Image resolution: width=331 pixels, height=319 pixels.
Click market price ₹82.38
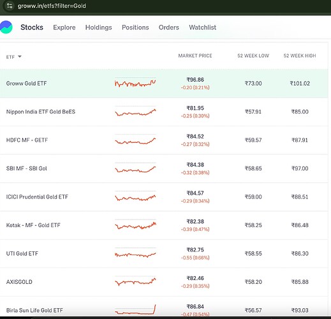[x=195, y=221]
